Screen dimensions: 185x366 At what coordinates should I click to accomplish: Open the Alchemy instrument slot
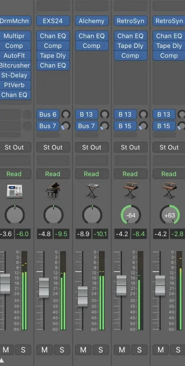pos(92,21)
